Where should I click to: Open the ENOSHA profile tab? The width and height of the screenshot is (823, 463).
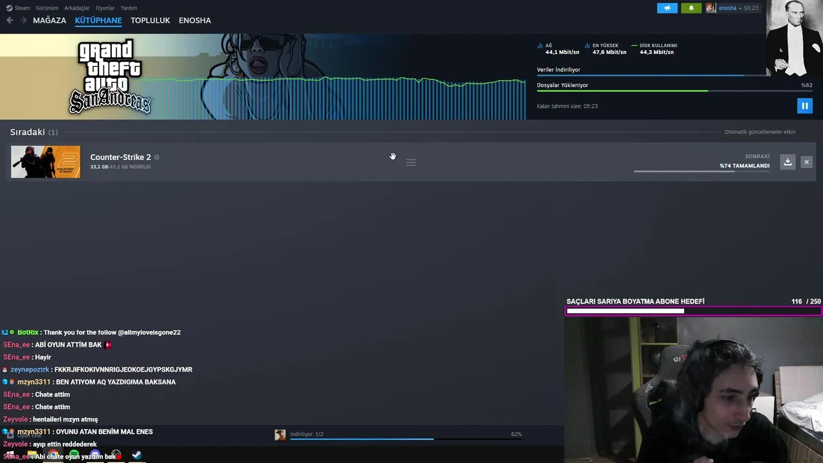pos(195,21)
